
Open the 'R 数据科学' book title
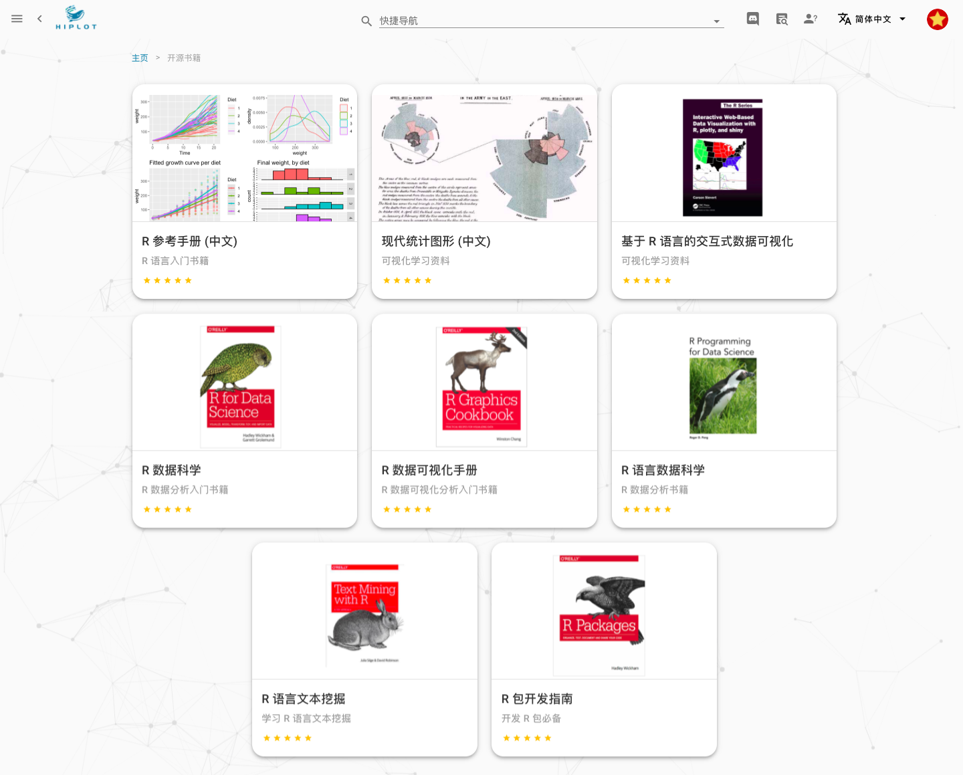pyautogui.click(x=171, y=470)
